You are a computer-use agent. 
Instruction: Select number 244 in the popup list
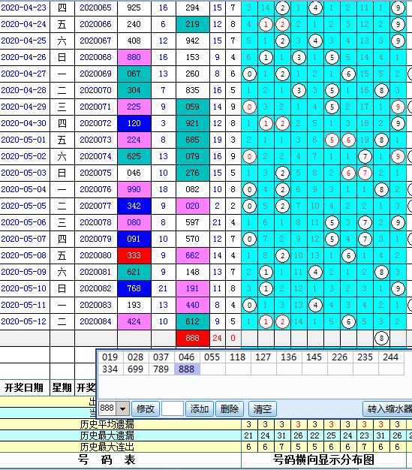[x=391, y=357]
